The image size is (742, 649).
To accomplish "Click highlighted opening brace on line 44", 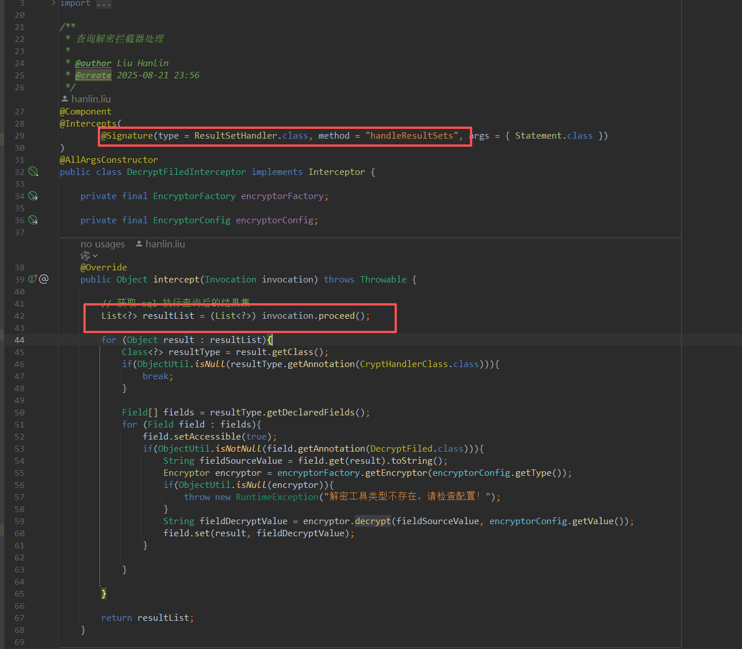I will click(x=270, y=340).
